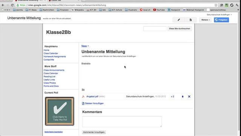Click the blue Freigeben share button
The image size is (241, 136).
click(x=221, y=20)
